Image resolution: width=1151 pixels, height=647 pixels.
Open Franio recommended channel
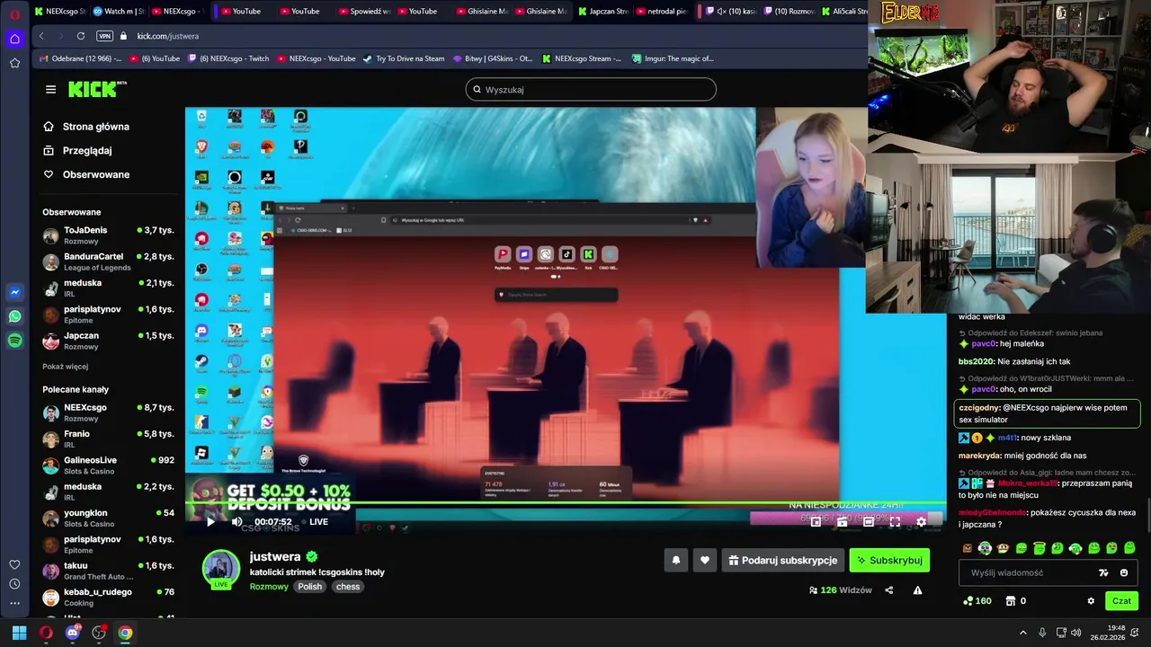108,439
